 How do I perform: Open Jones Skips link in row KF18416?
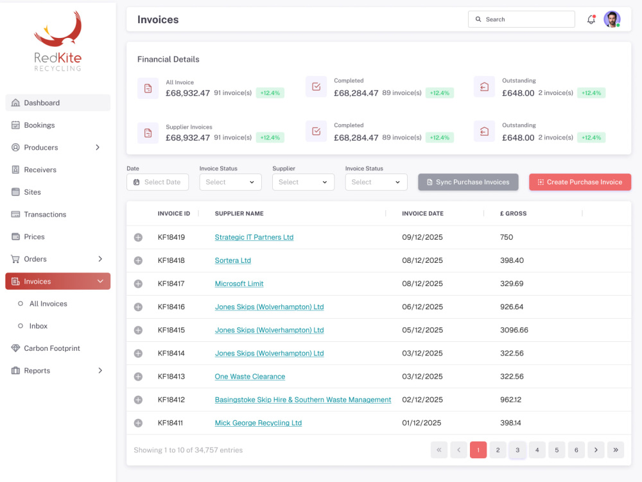click(x=270, y=307)
